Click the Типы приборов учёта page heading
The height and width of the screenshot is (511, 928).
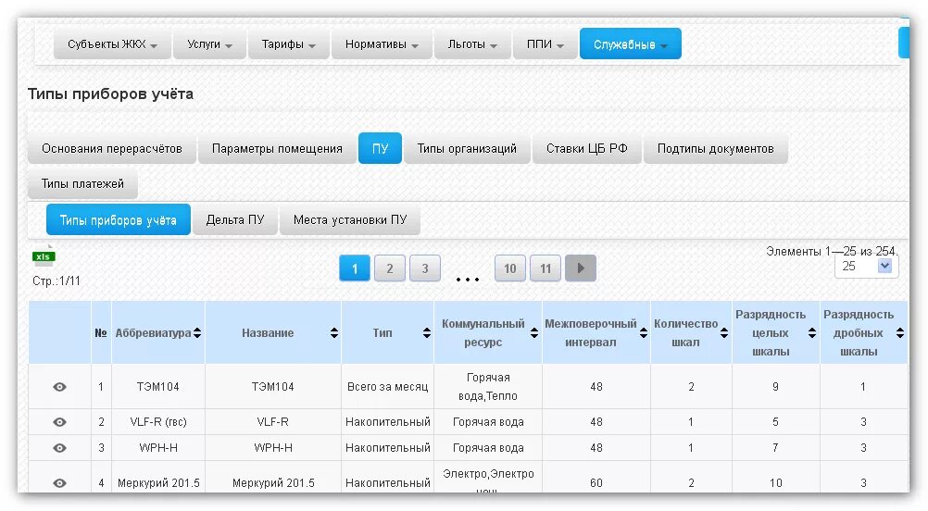(x=110, y=94)
